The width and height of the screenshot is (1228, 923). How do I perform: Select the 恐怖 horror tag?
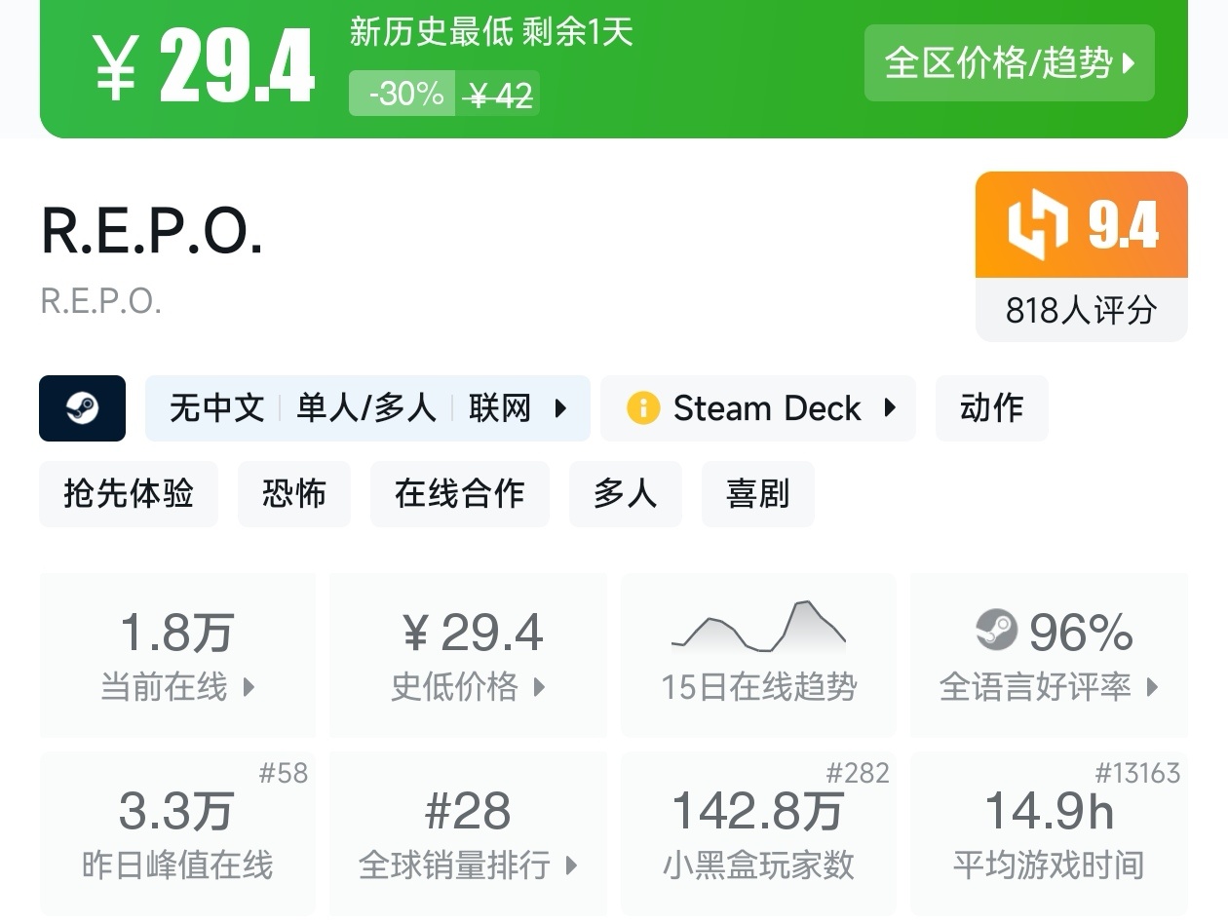(293, 494)
